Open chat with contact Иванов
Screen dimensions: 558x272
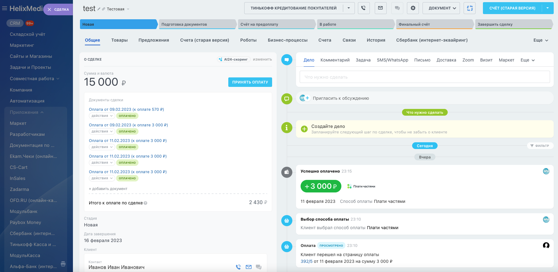coord(259,267)
